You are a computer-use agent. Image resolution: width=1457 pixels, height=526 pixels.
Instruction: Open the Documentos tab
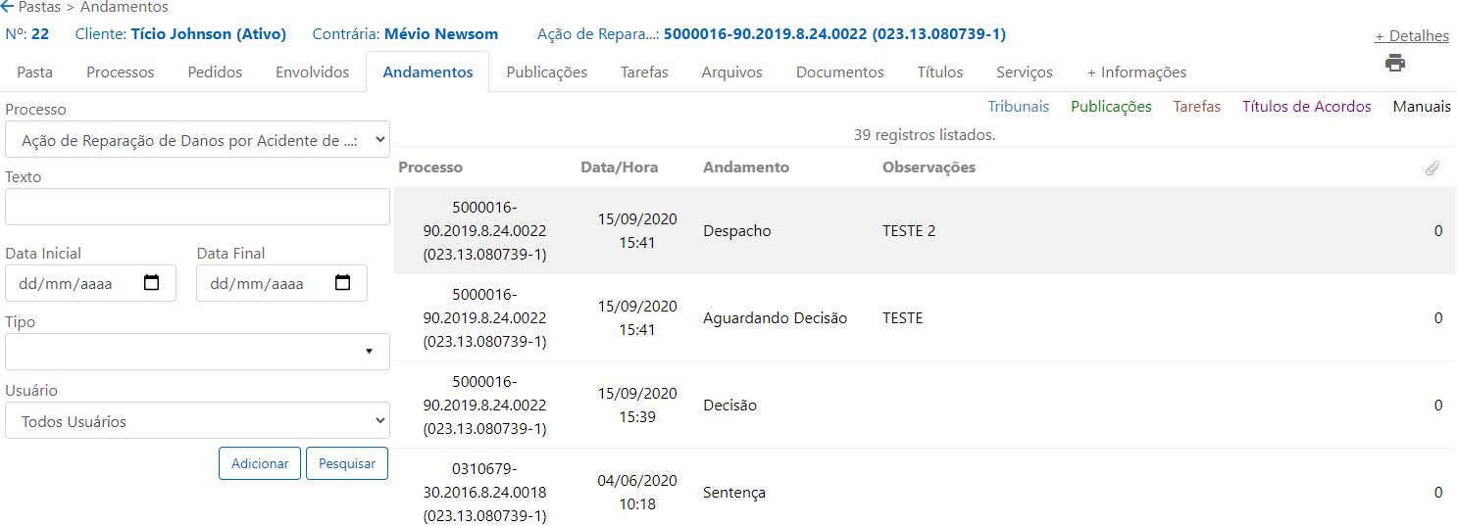click(x=840, y=72)
